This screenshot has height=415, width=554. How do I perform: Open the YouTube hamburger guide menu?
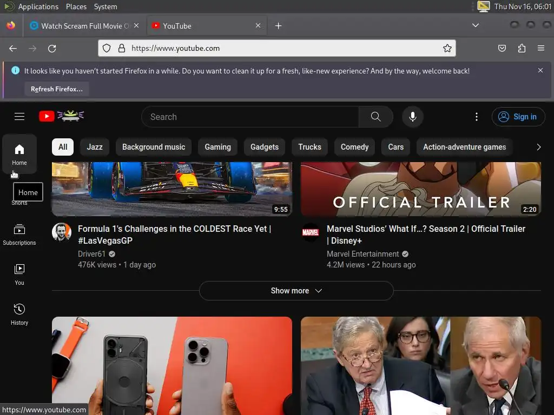coord(19,117)
